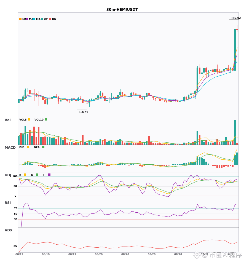244x262 pixels.
Task: Click the UP legend text
Action: tap(46, 19)
